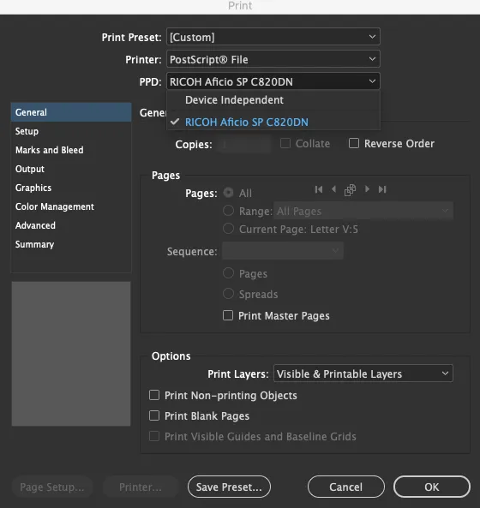Choose the Pages radio option
480x508 pixels.
[229, 272]
